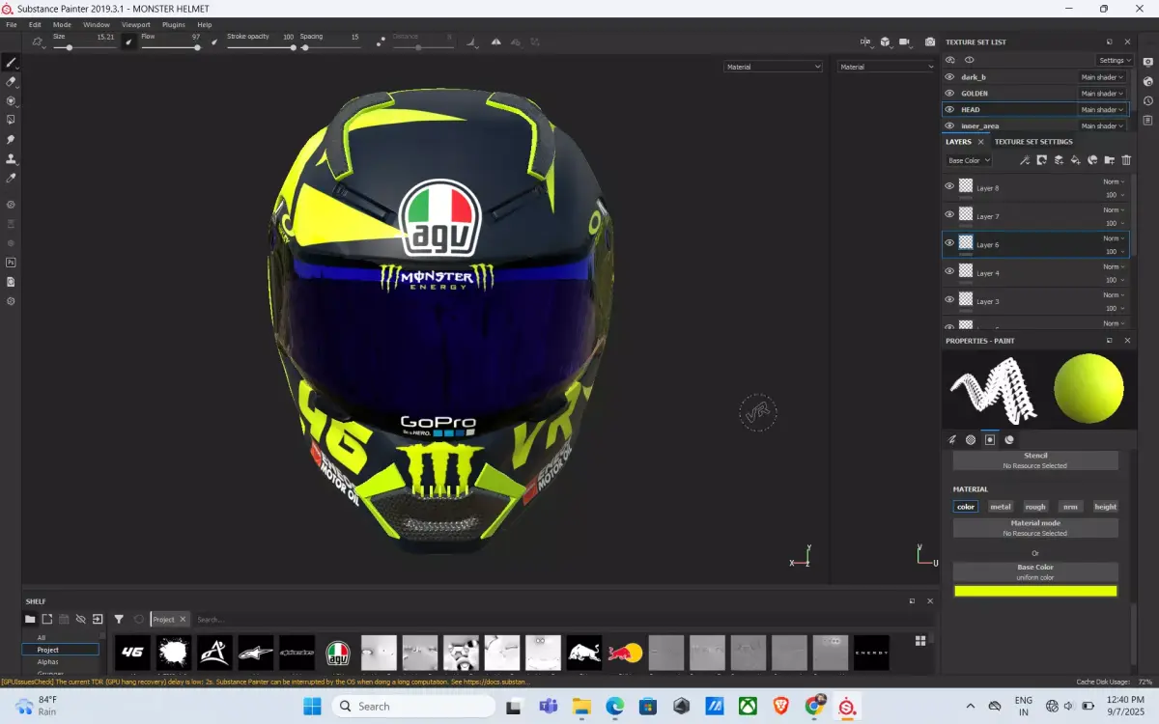Select the Clone stamp tool
This screenshot has height=724, width=1159.
11,158
